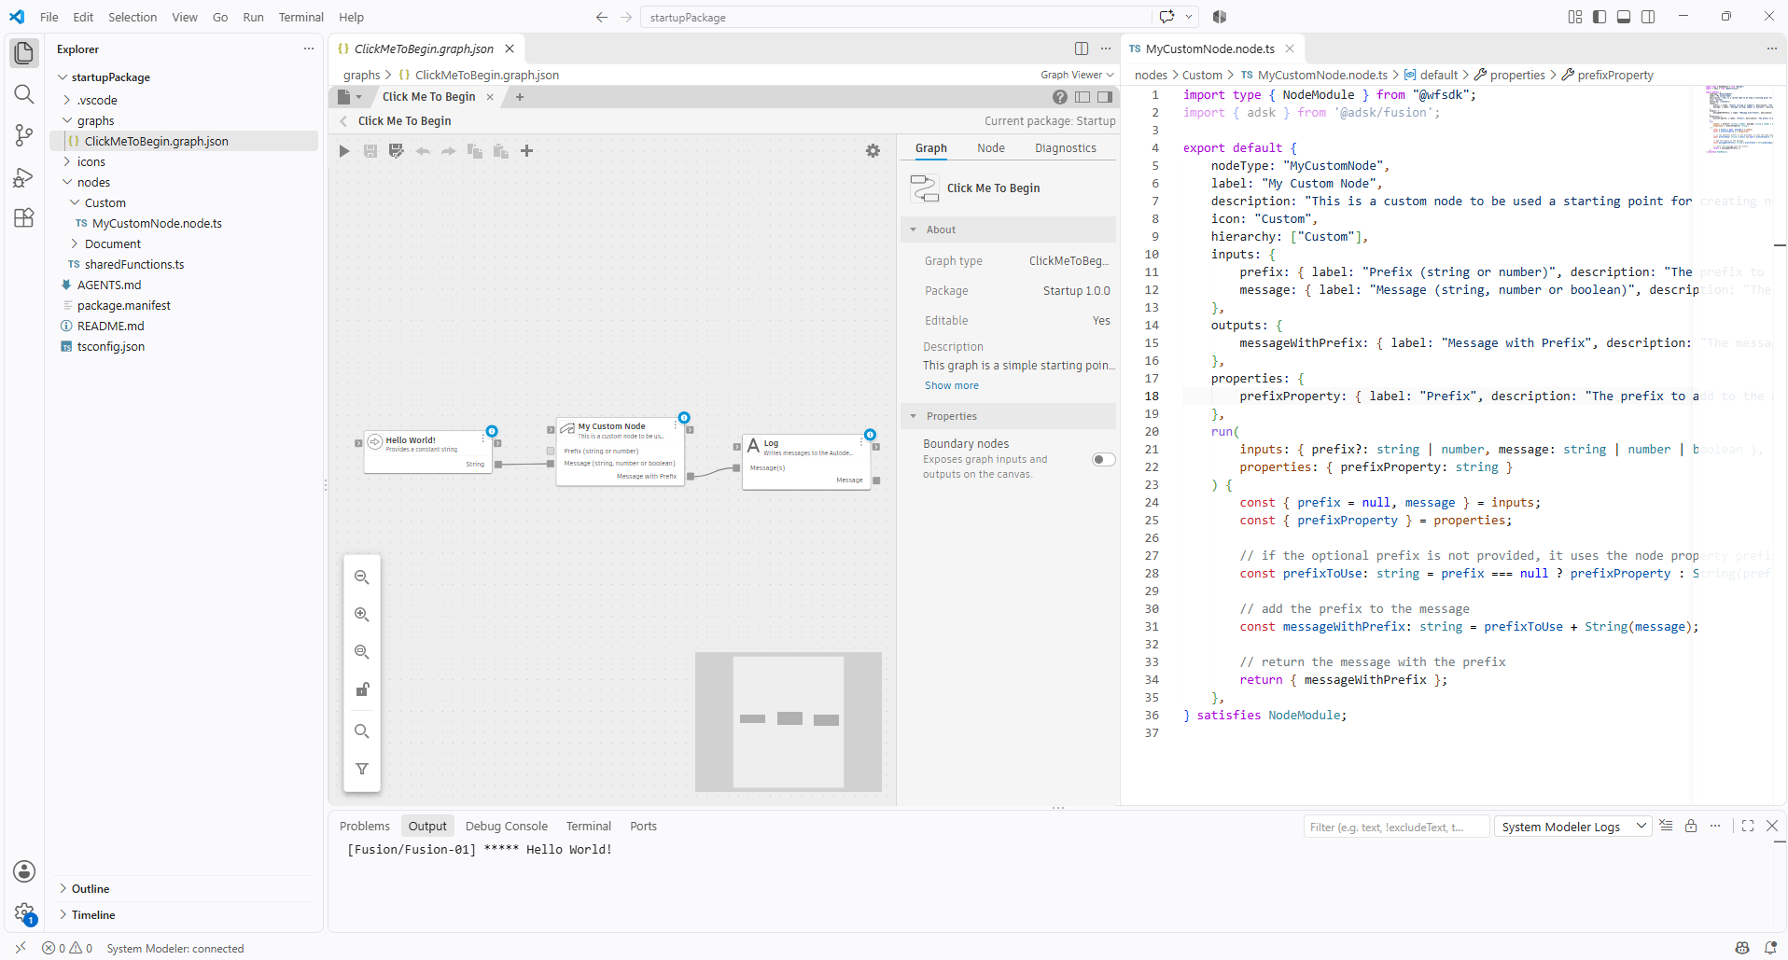Run the graph with the play button
The width and height of the screenshot is (1788, 960).
(344, 151)
